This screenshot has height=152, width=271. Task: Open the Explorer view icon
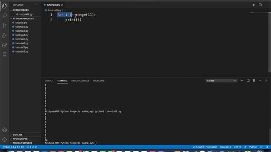5,6
